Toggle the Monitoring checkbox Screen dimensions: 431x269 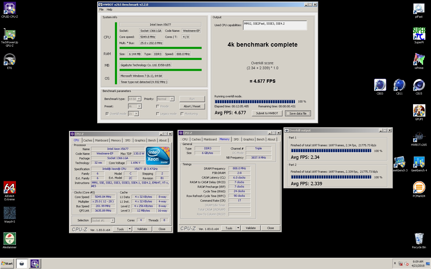tap(182, 114)
